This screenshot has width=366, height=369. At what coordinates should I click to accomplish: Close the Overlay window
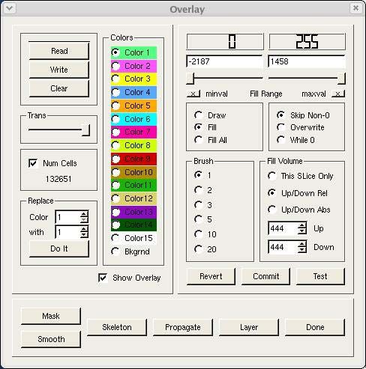(355, 8)
